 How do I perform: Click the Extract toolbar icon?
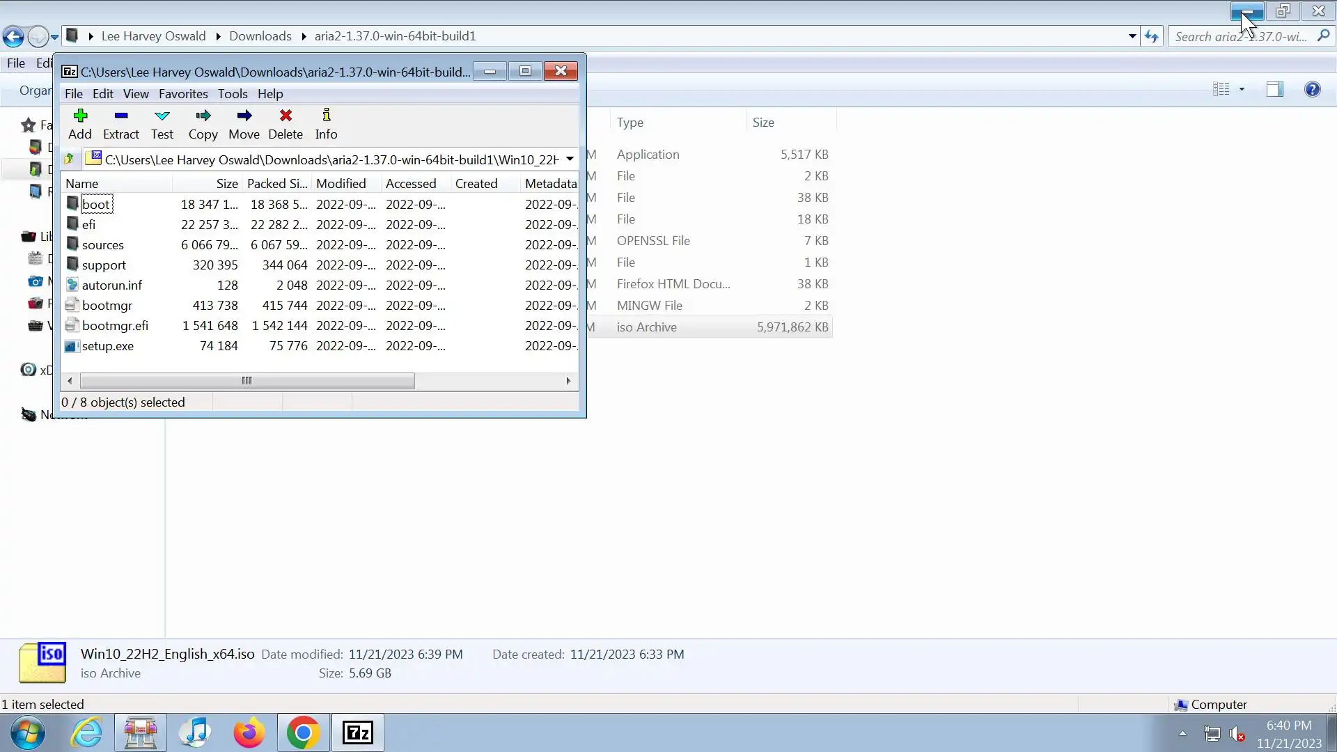120,123
